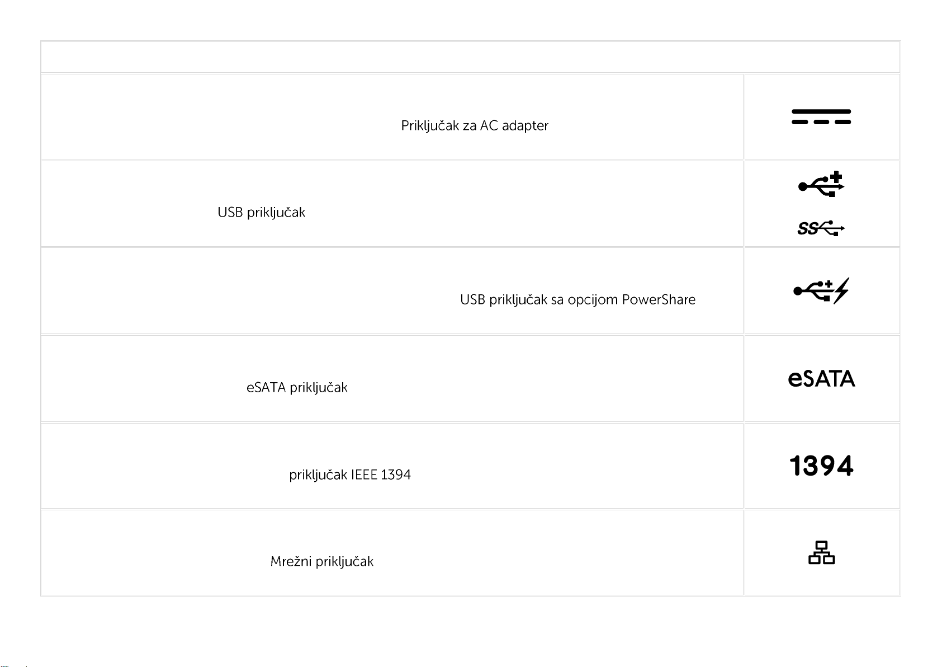Viewport: 942px width, 667px height.
Task: Select the word 'Mrežni'
Action: (x=291, y=561)
